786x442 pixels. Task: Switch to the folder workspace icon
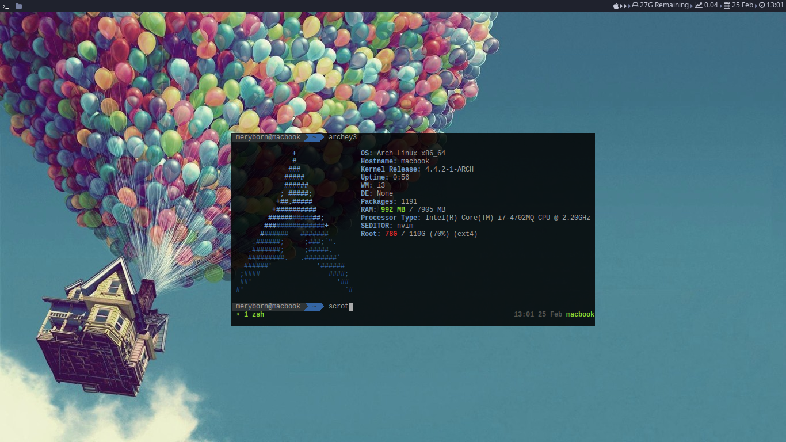click(18, 6)
